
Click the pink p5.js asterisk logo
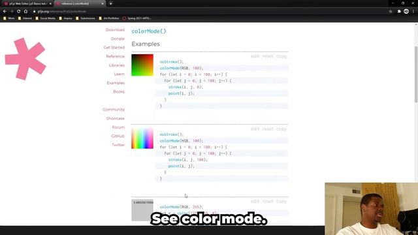pos(25,59)
